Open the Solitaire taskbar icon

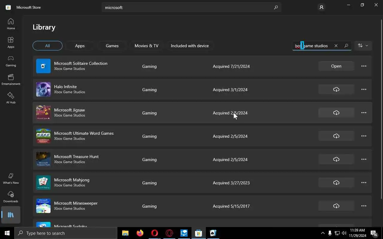[213, 233]
